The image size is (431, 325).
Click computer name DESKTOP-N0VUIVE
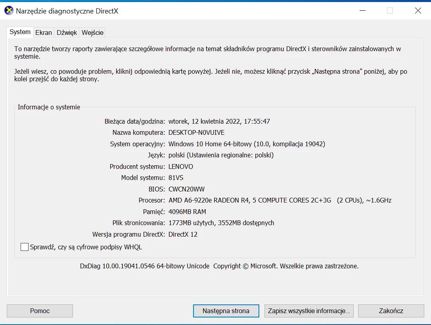point(196,133)
